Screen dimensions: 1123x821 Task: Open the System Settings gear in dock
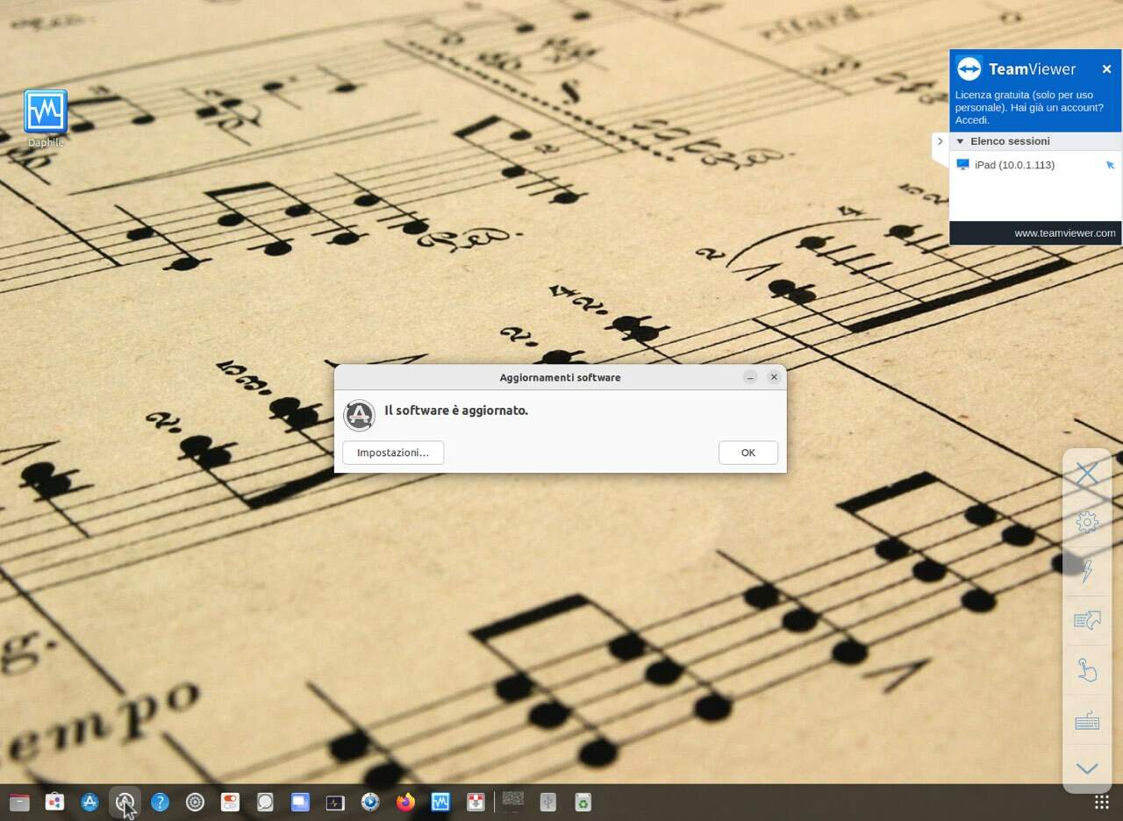pyautogui.click(x=195, y=802)
